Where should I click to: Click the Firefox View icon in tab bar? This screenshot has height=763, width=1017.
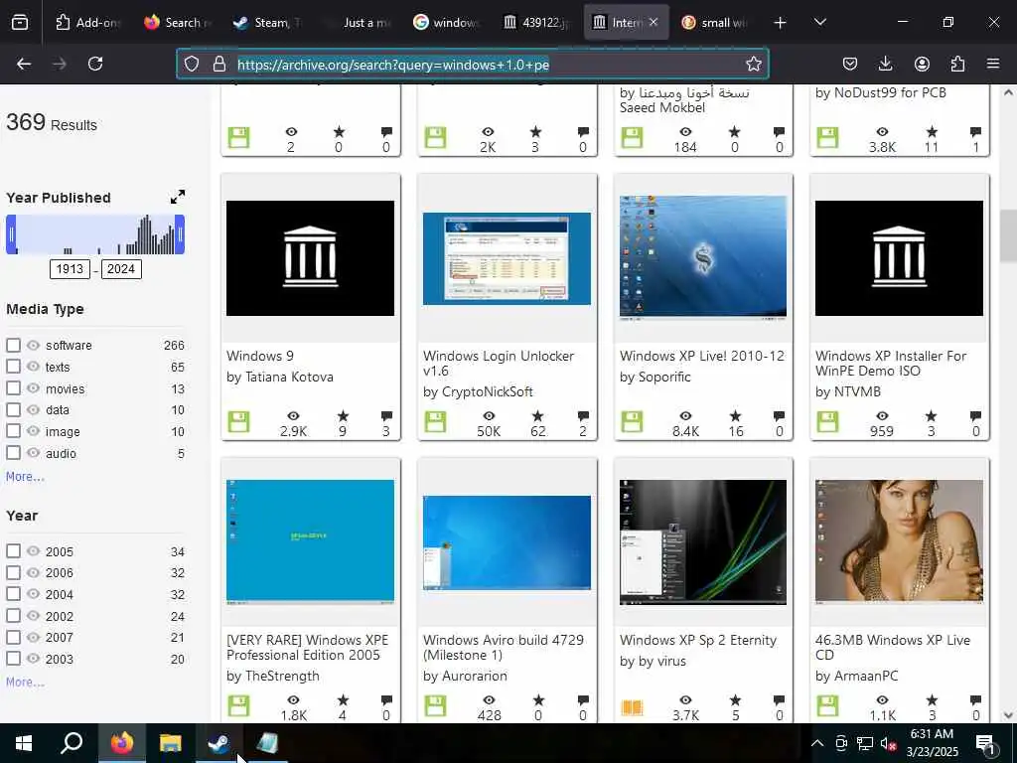pos(20,23)
